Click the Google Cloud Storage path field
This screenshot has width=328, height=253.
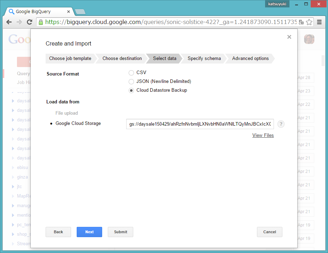click(x=200, y=124)
